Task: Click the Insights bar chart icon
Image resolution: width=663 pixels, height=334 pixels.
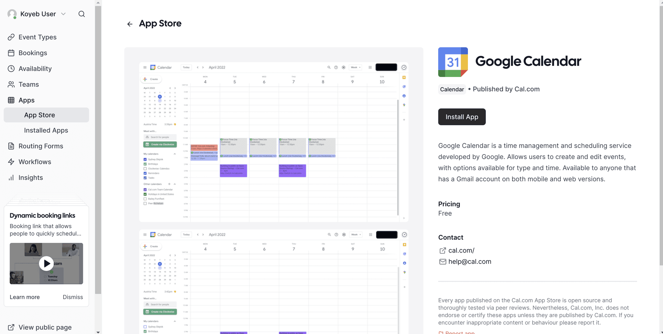Action: (11, 178)
